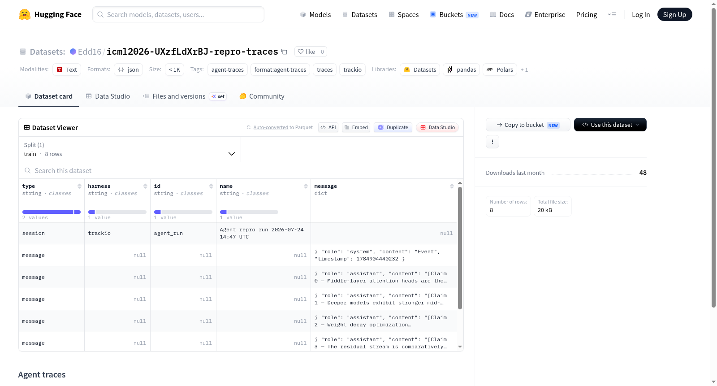Image resolution: width=717 pixels, height=386 pixels.
Task: Click the 'session' type cell
Action: point(52,233)
